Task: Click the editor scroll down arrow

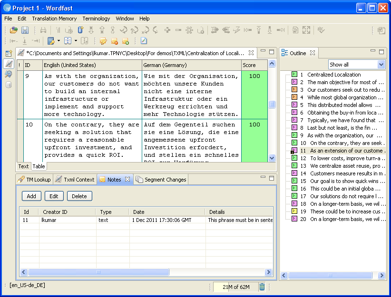Action: 272,158
